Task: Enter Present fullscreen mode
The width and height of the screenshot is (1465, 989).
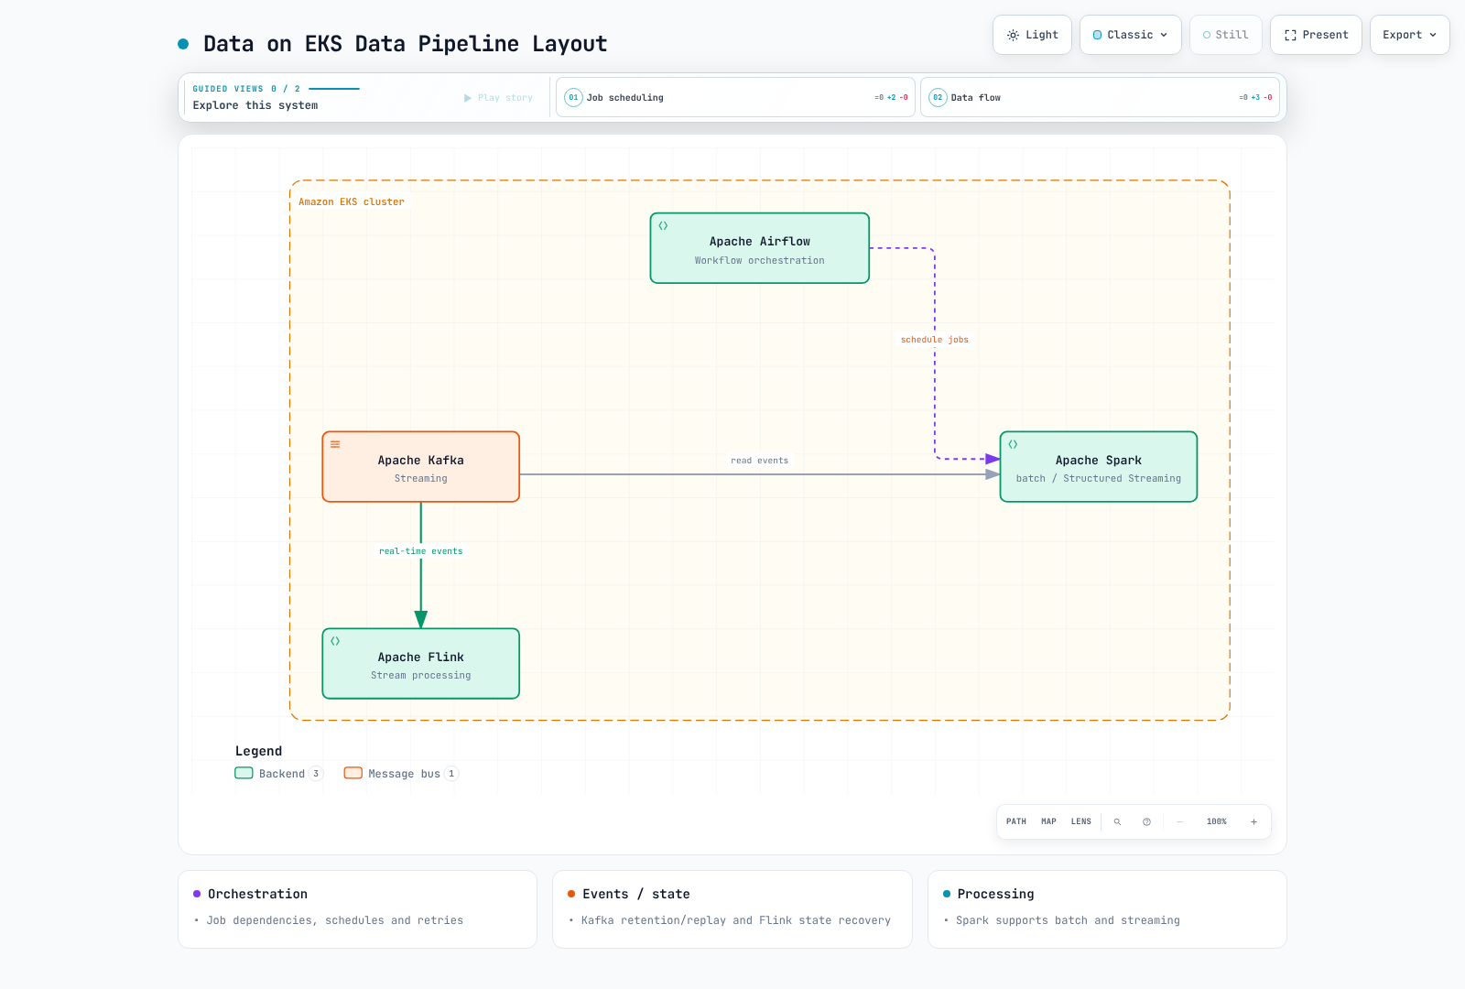Action: coord(1316,35)
